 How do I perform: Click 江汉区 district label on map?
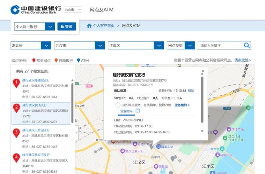139,163
